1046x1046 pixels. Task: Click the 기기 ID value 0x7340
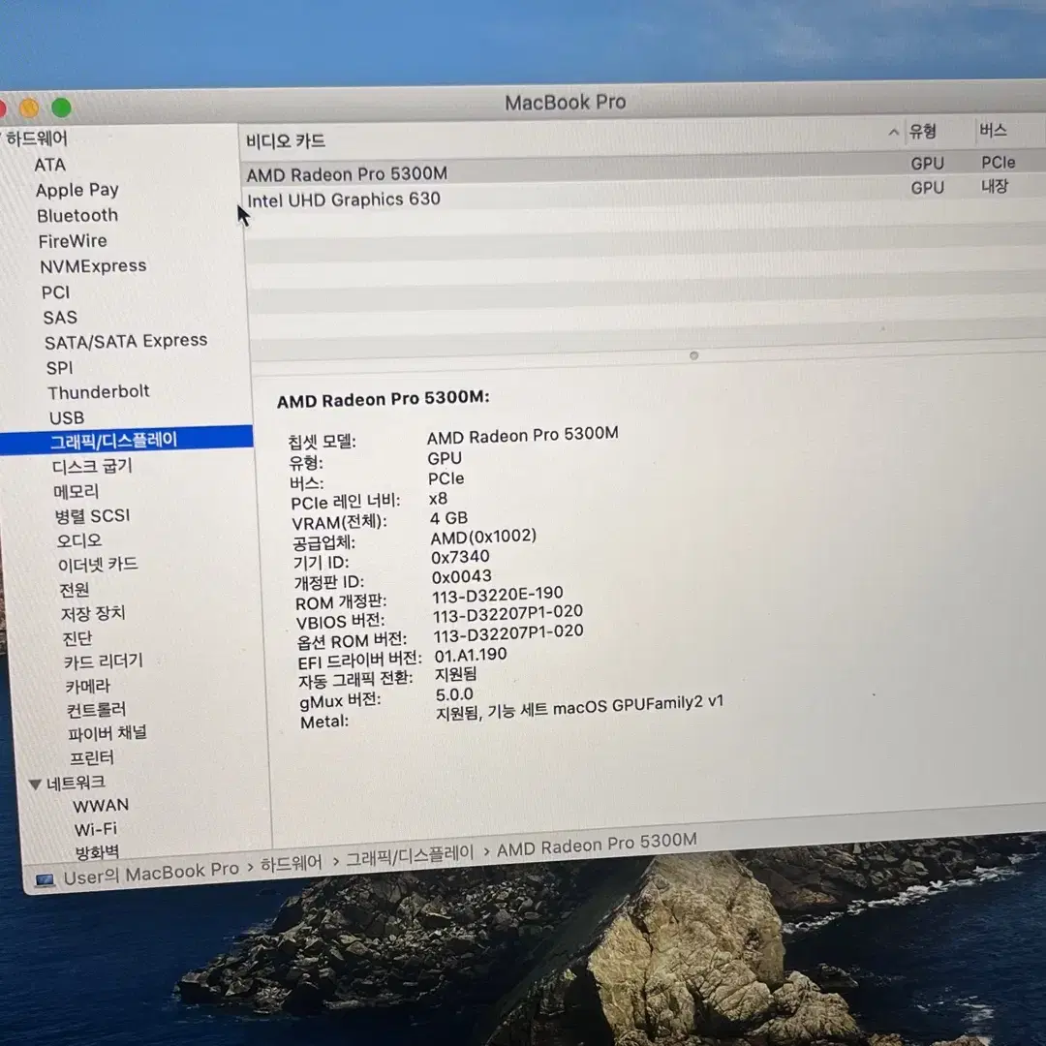point(460,557)
